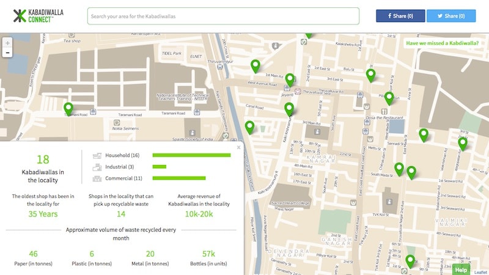Select the map pin near Balu St
This screenshot has height=275, width=489.
tap(370, 75)
